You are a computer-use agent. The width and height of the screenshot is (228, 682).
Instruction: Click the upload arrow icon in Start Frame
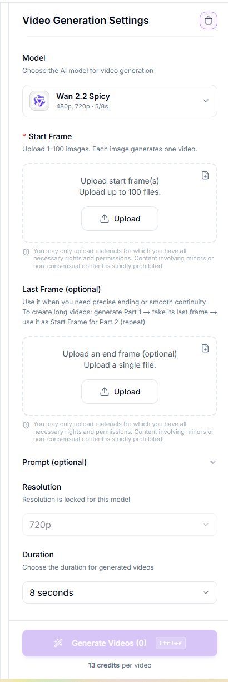pos(105,219)
